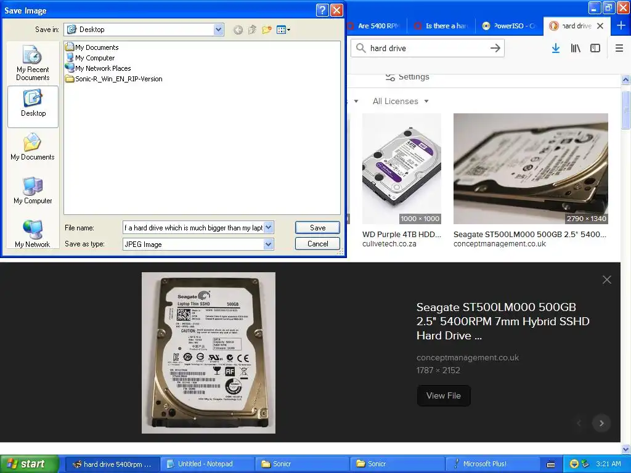Switch to 'hard drive 5400rpm' taskbar window
This screenshot has height=473, width=631.
112,464
